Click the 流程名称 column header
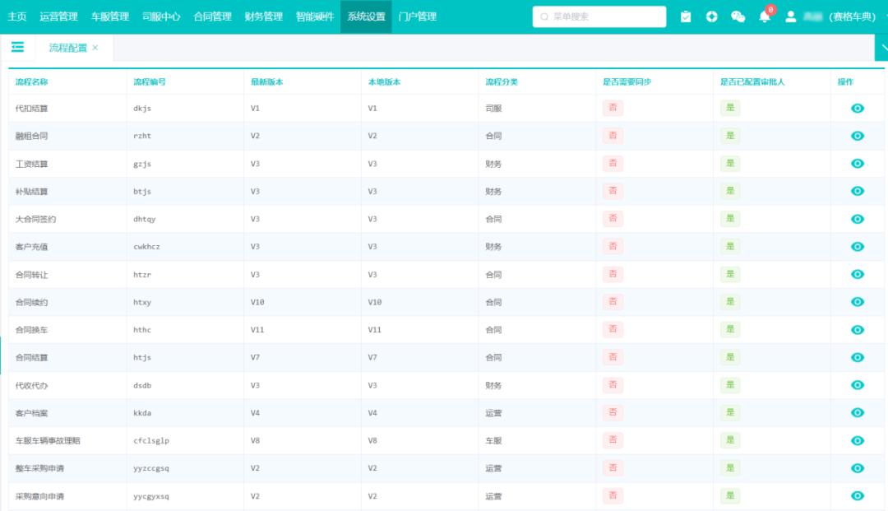The height and width of the screenshot is (511, 888). tap(32, 82)
